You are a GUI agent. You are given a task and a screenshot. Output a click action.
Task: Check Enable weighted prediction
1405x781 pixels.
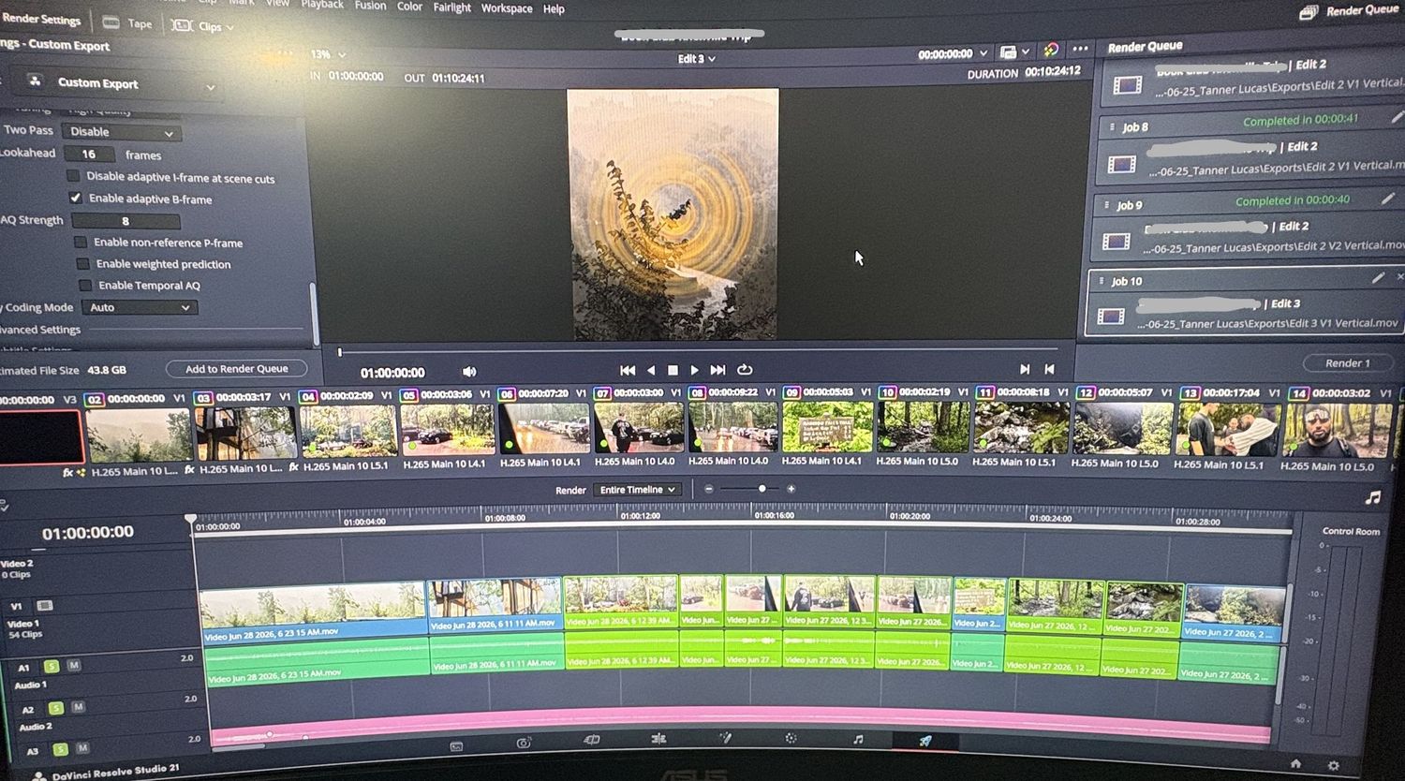pyautogui.click(x=82, y=263)
